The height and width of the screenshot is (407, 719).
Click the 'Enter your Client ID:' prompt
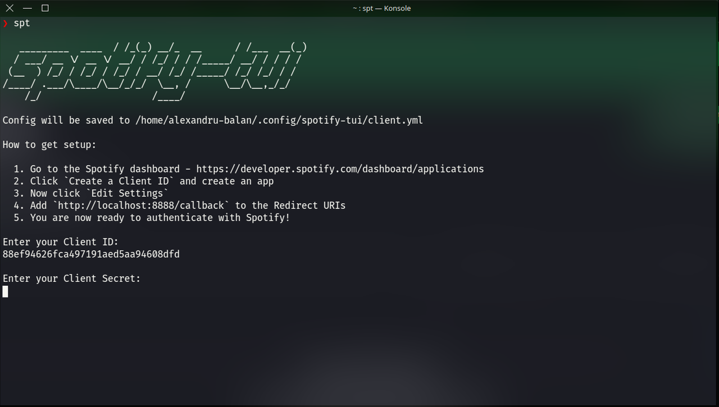pos(61,242)
